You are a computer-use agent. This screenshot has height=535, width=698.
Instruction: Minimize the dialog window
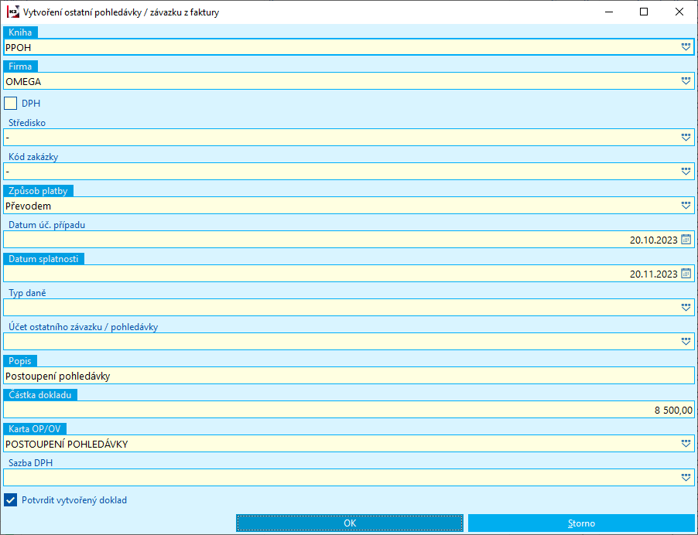[609, 12]
